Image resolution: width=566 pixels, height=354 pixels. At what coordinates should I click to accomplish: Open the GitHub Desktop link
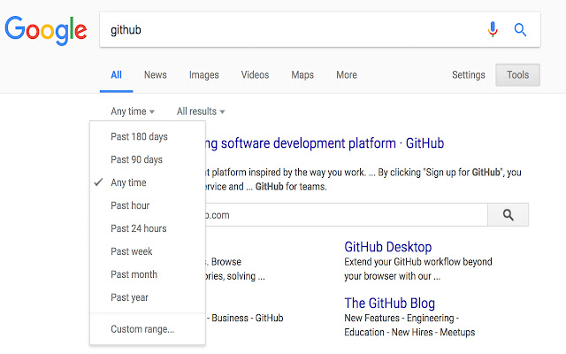point(388,247)
